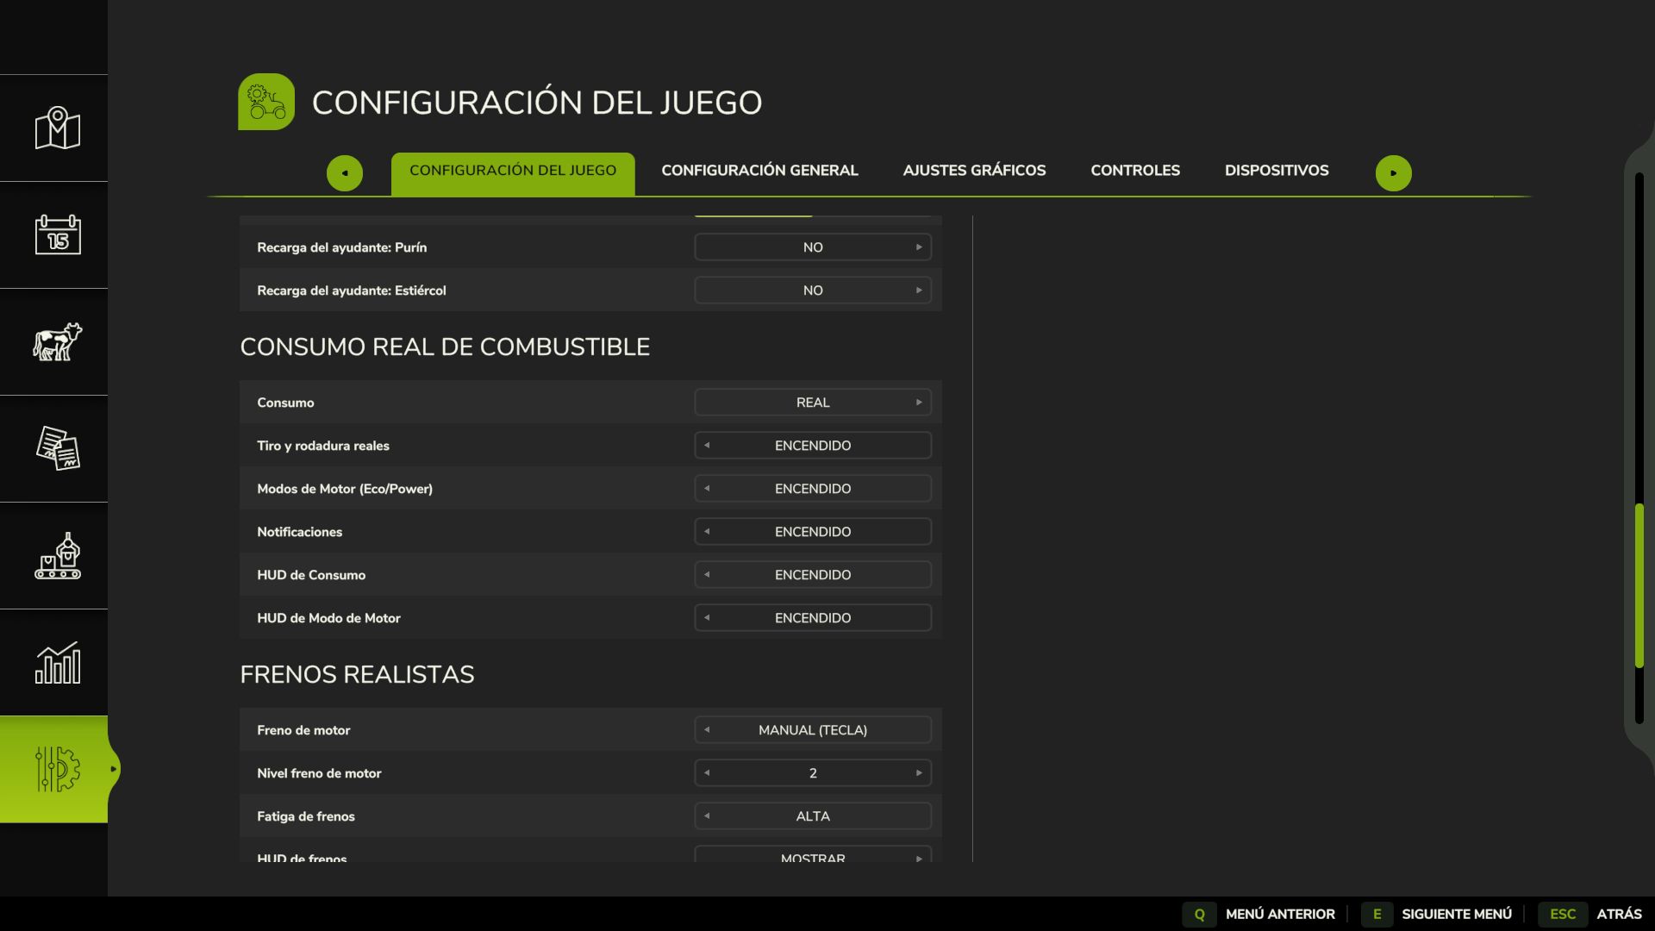Change Consumo REAL selector value
This screenshot has height=931, width=1655.
[x=813, y=403]
